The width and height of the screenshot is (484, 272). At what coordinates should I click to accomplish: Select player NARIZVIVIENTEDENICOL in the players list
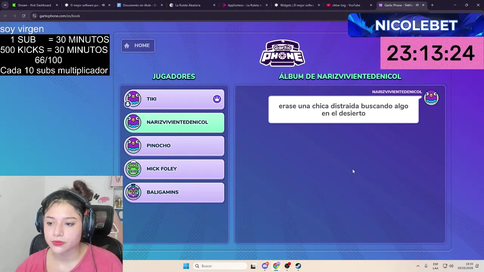174,122
